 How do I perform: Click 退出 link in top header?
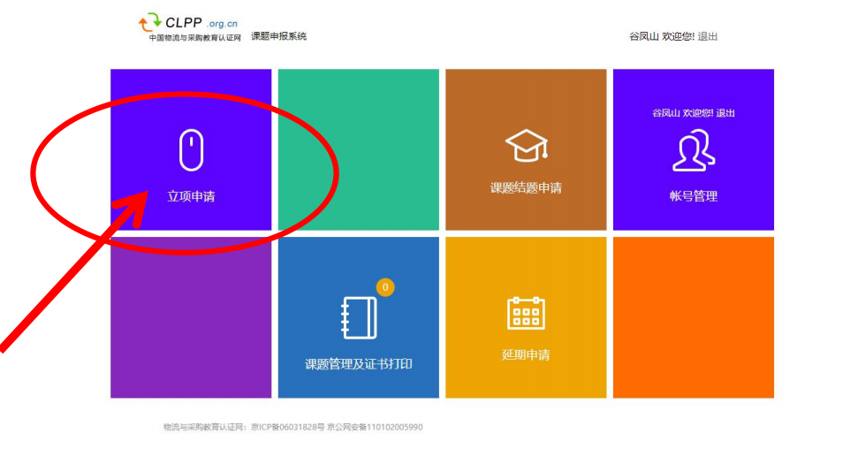(708, 36)
